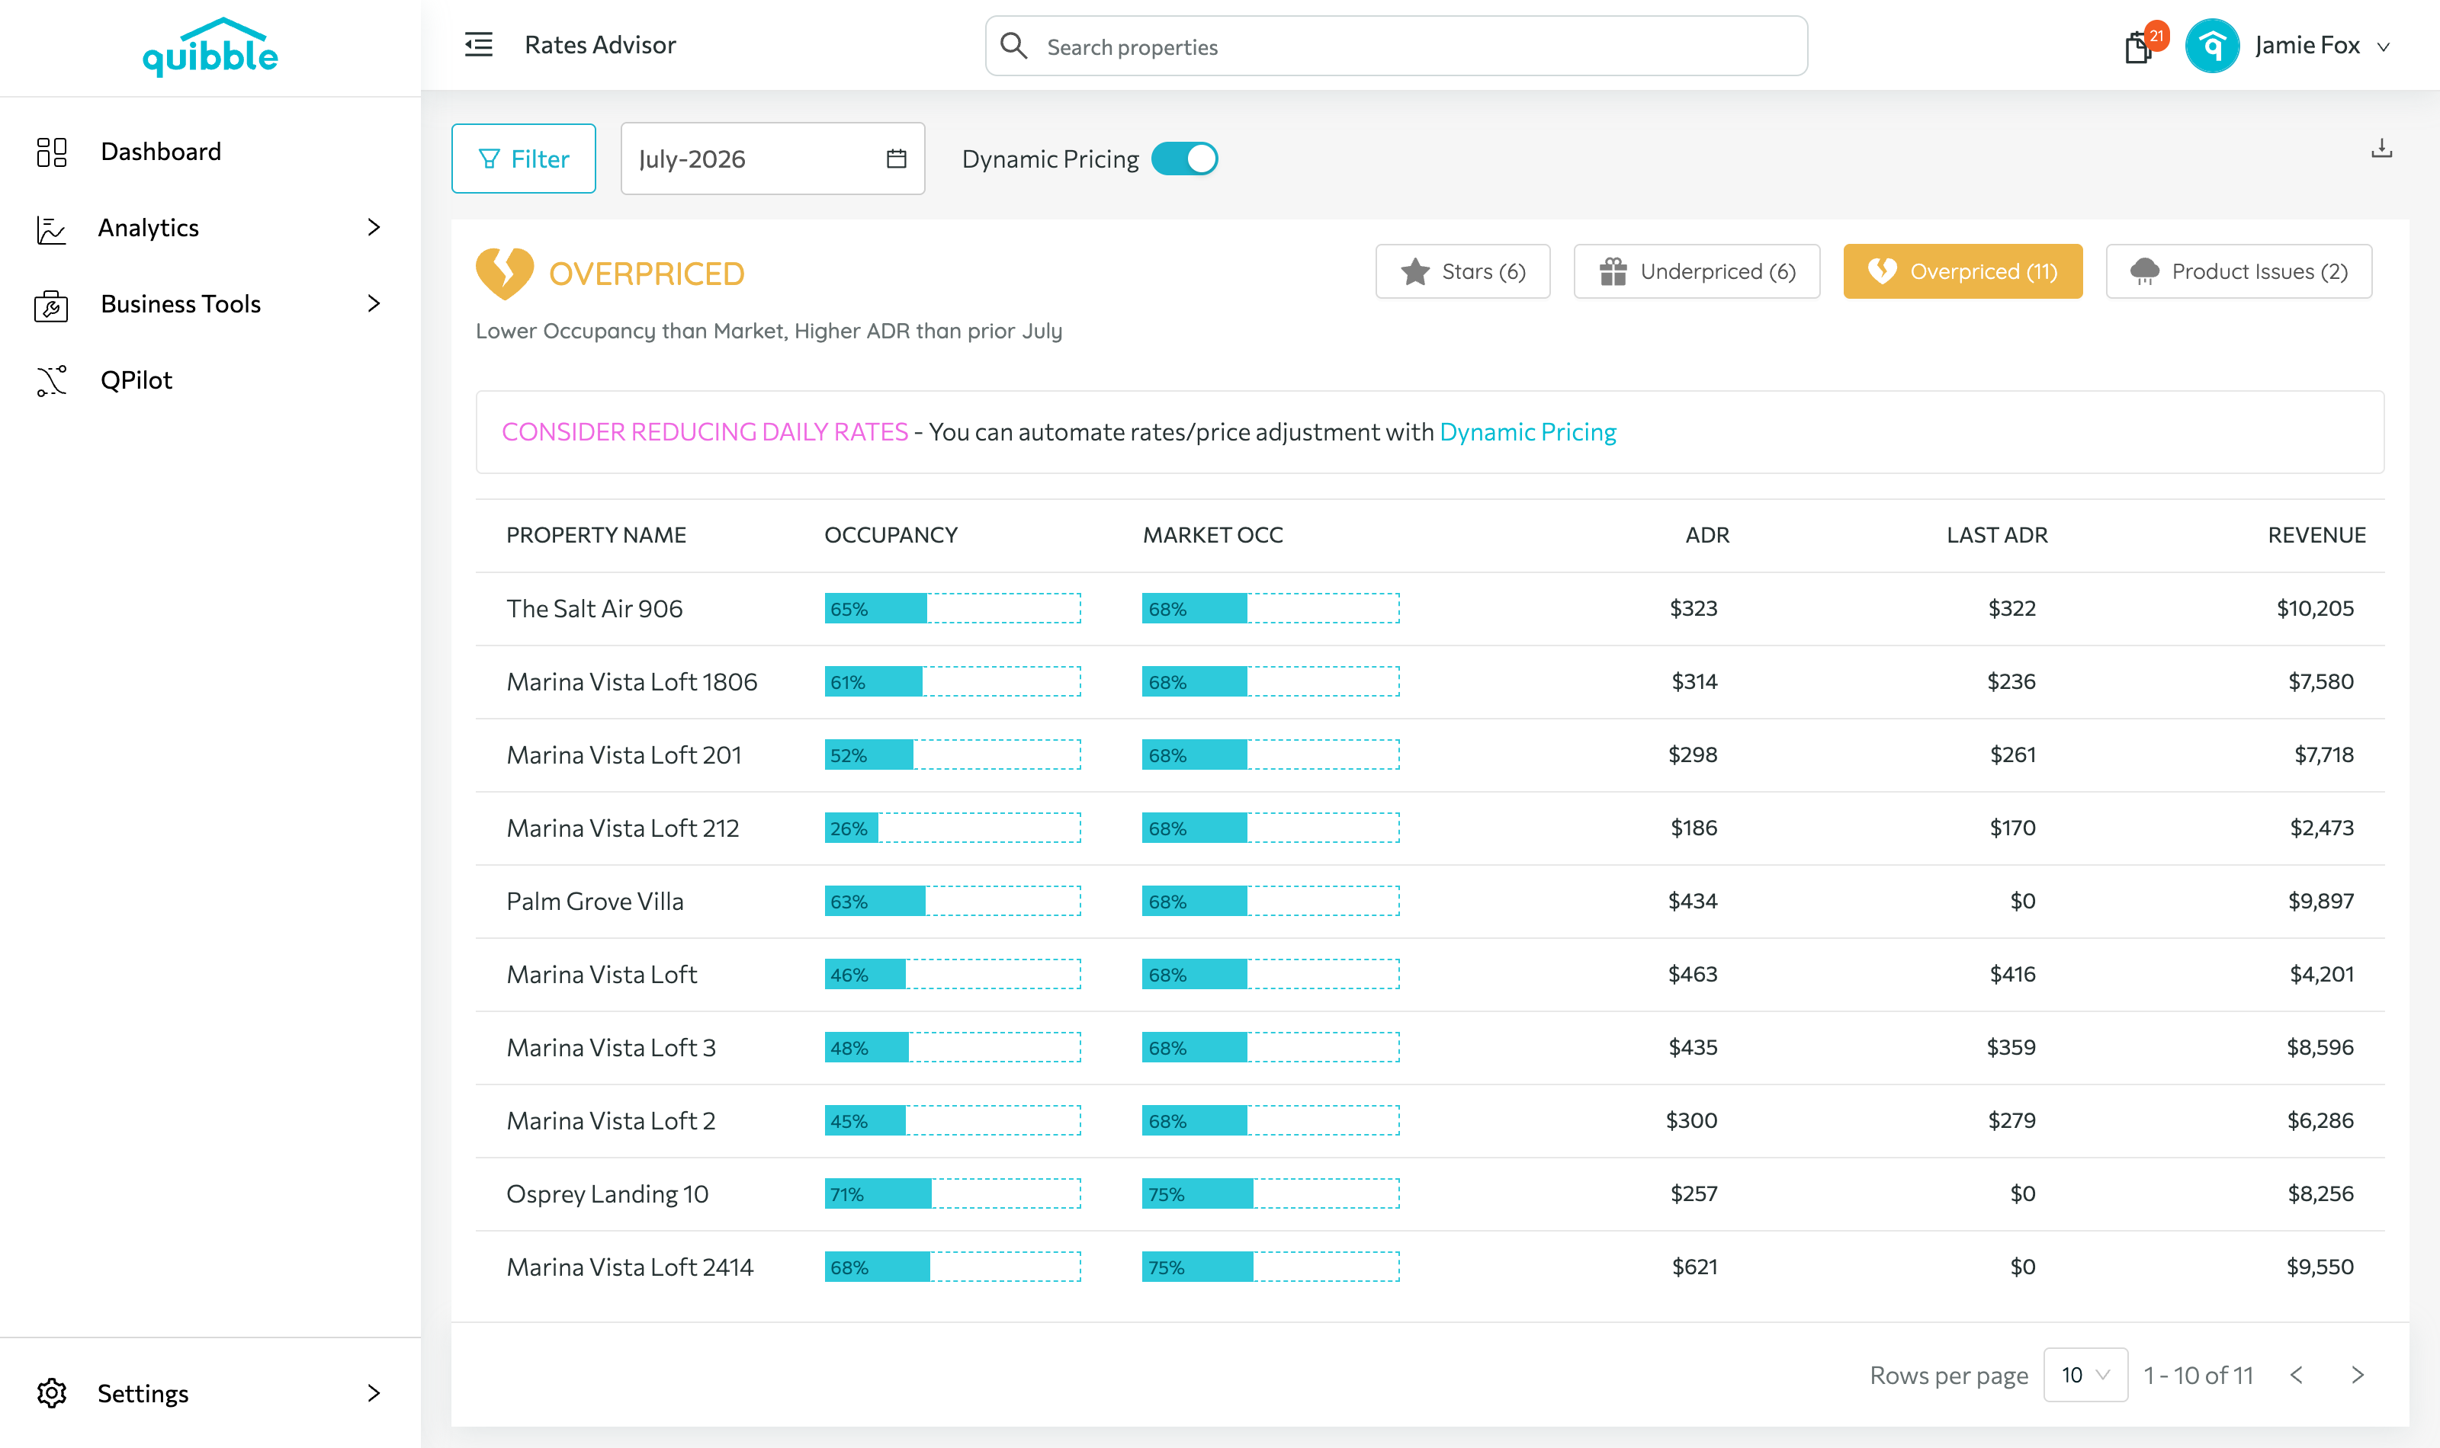
Task: Expand the Business Tools submenu chevron
Action: tap(374, 303)
